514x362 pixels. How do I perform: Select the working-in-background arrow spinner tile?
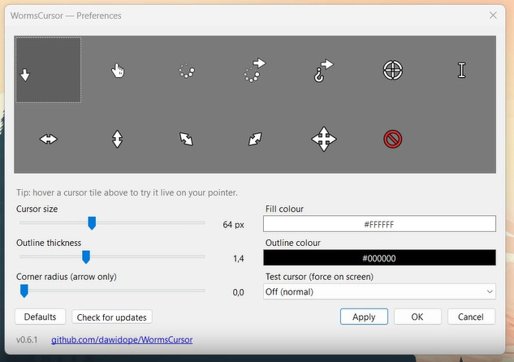(255, 70)
